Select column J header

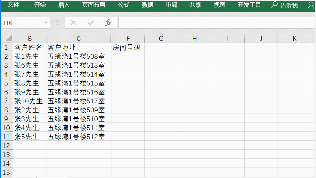click(x=261, y=38)
